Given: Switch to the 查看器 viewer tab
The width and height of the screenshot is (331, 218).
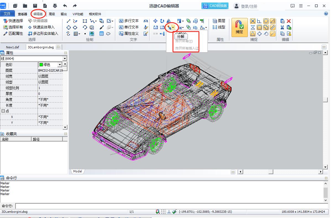Looking at the screenshot, I should (x=22, y=14).
